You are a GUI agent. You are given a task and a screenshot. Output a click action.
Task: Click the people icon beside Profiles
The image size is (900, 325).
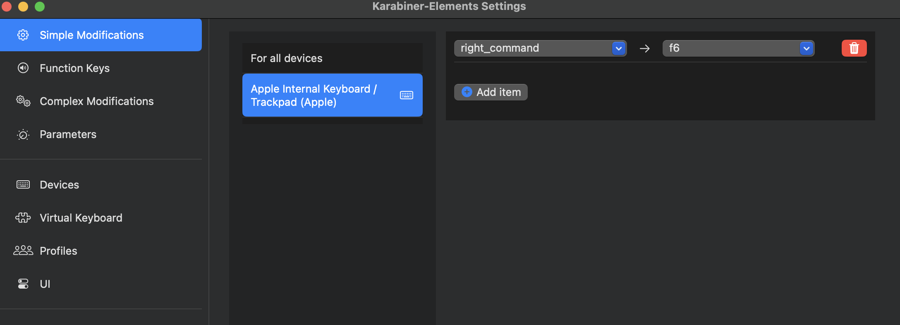tap(23, 250)
